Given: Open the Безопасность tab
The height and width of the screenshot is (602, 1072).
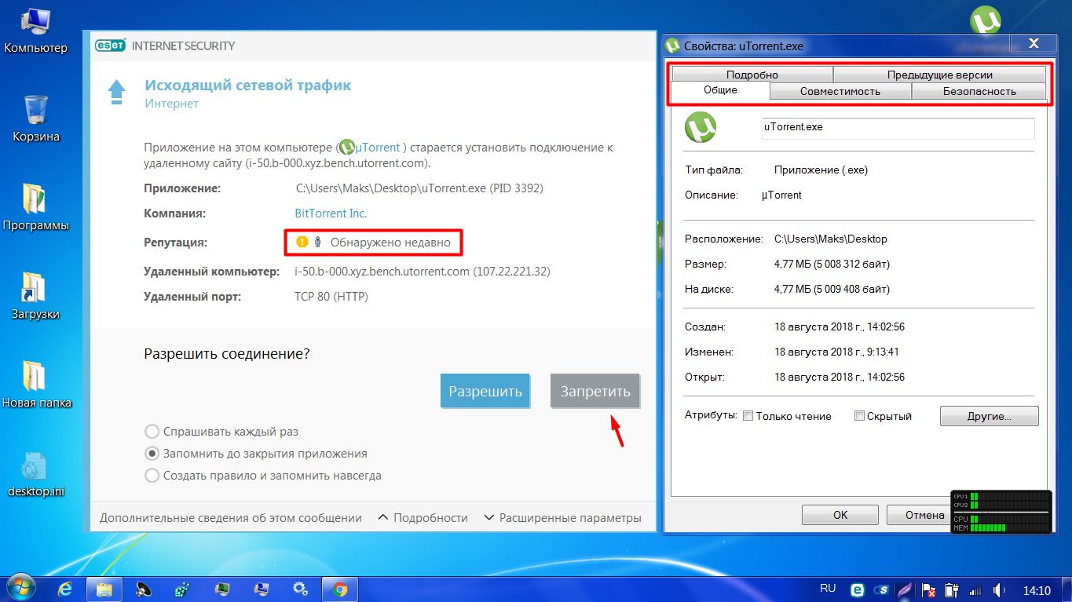Looking at the screenshot, I should point(979,92).
